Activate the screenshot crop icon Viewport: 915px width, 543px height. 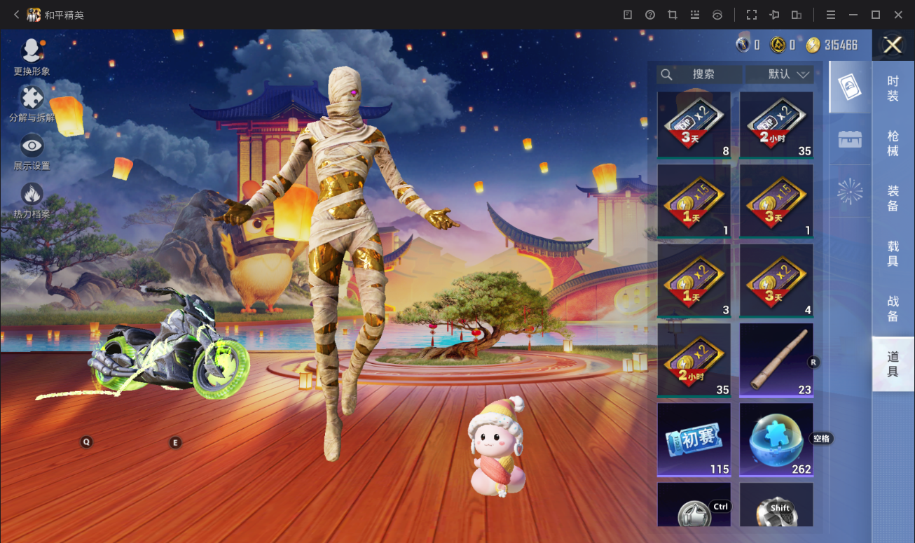(673, 15)
